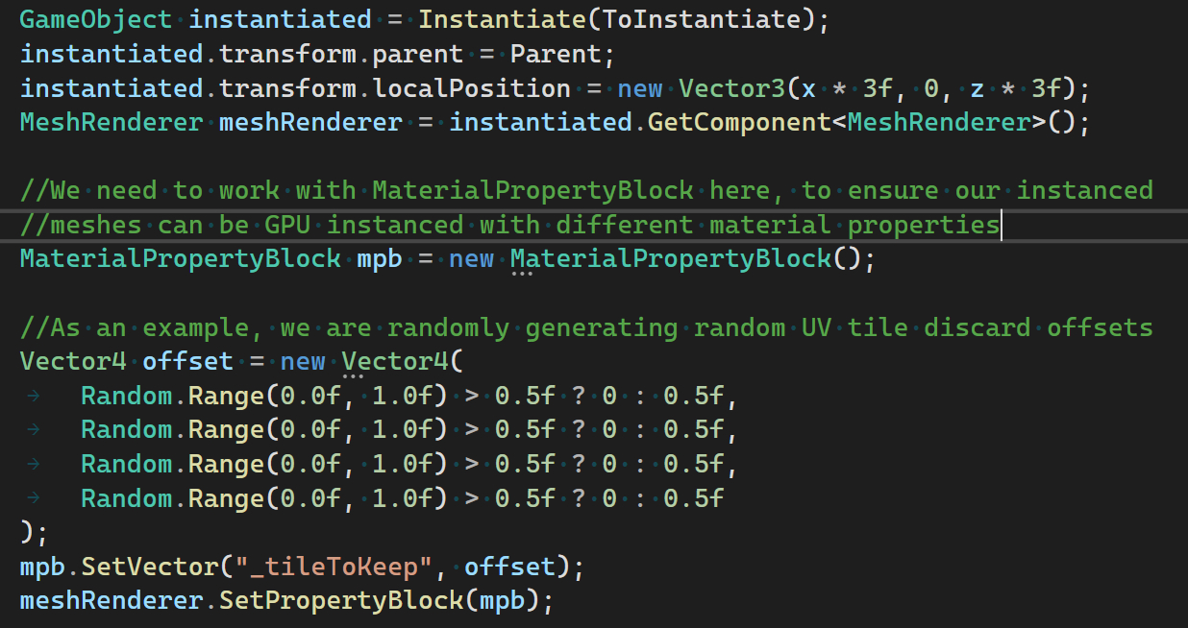
Task: Click the mpb variable in its declaration
Action: [x=379, y=258]
